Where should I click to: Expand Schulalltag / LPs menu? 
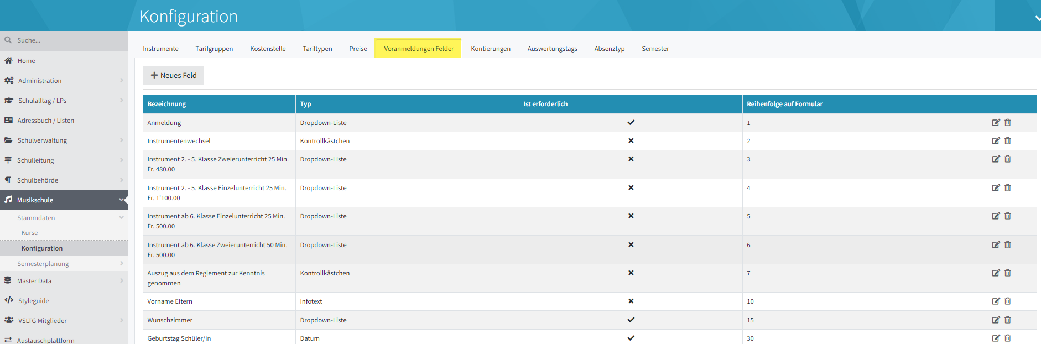tap(121, 101)
